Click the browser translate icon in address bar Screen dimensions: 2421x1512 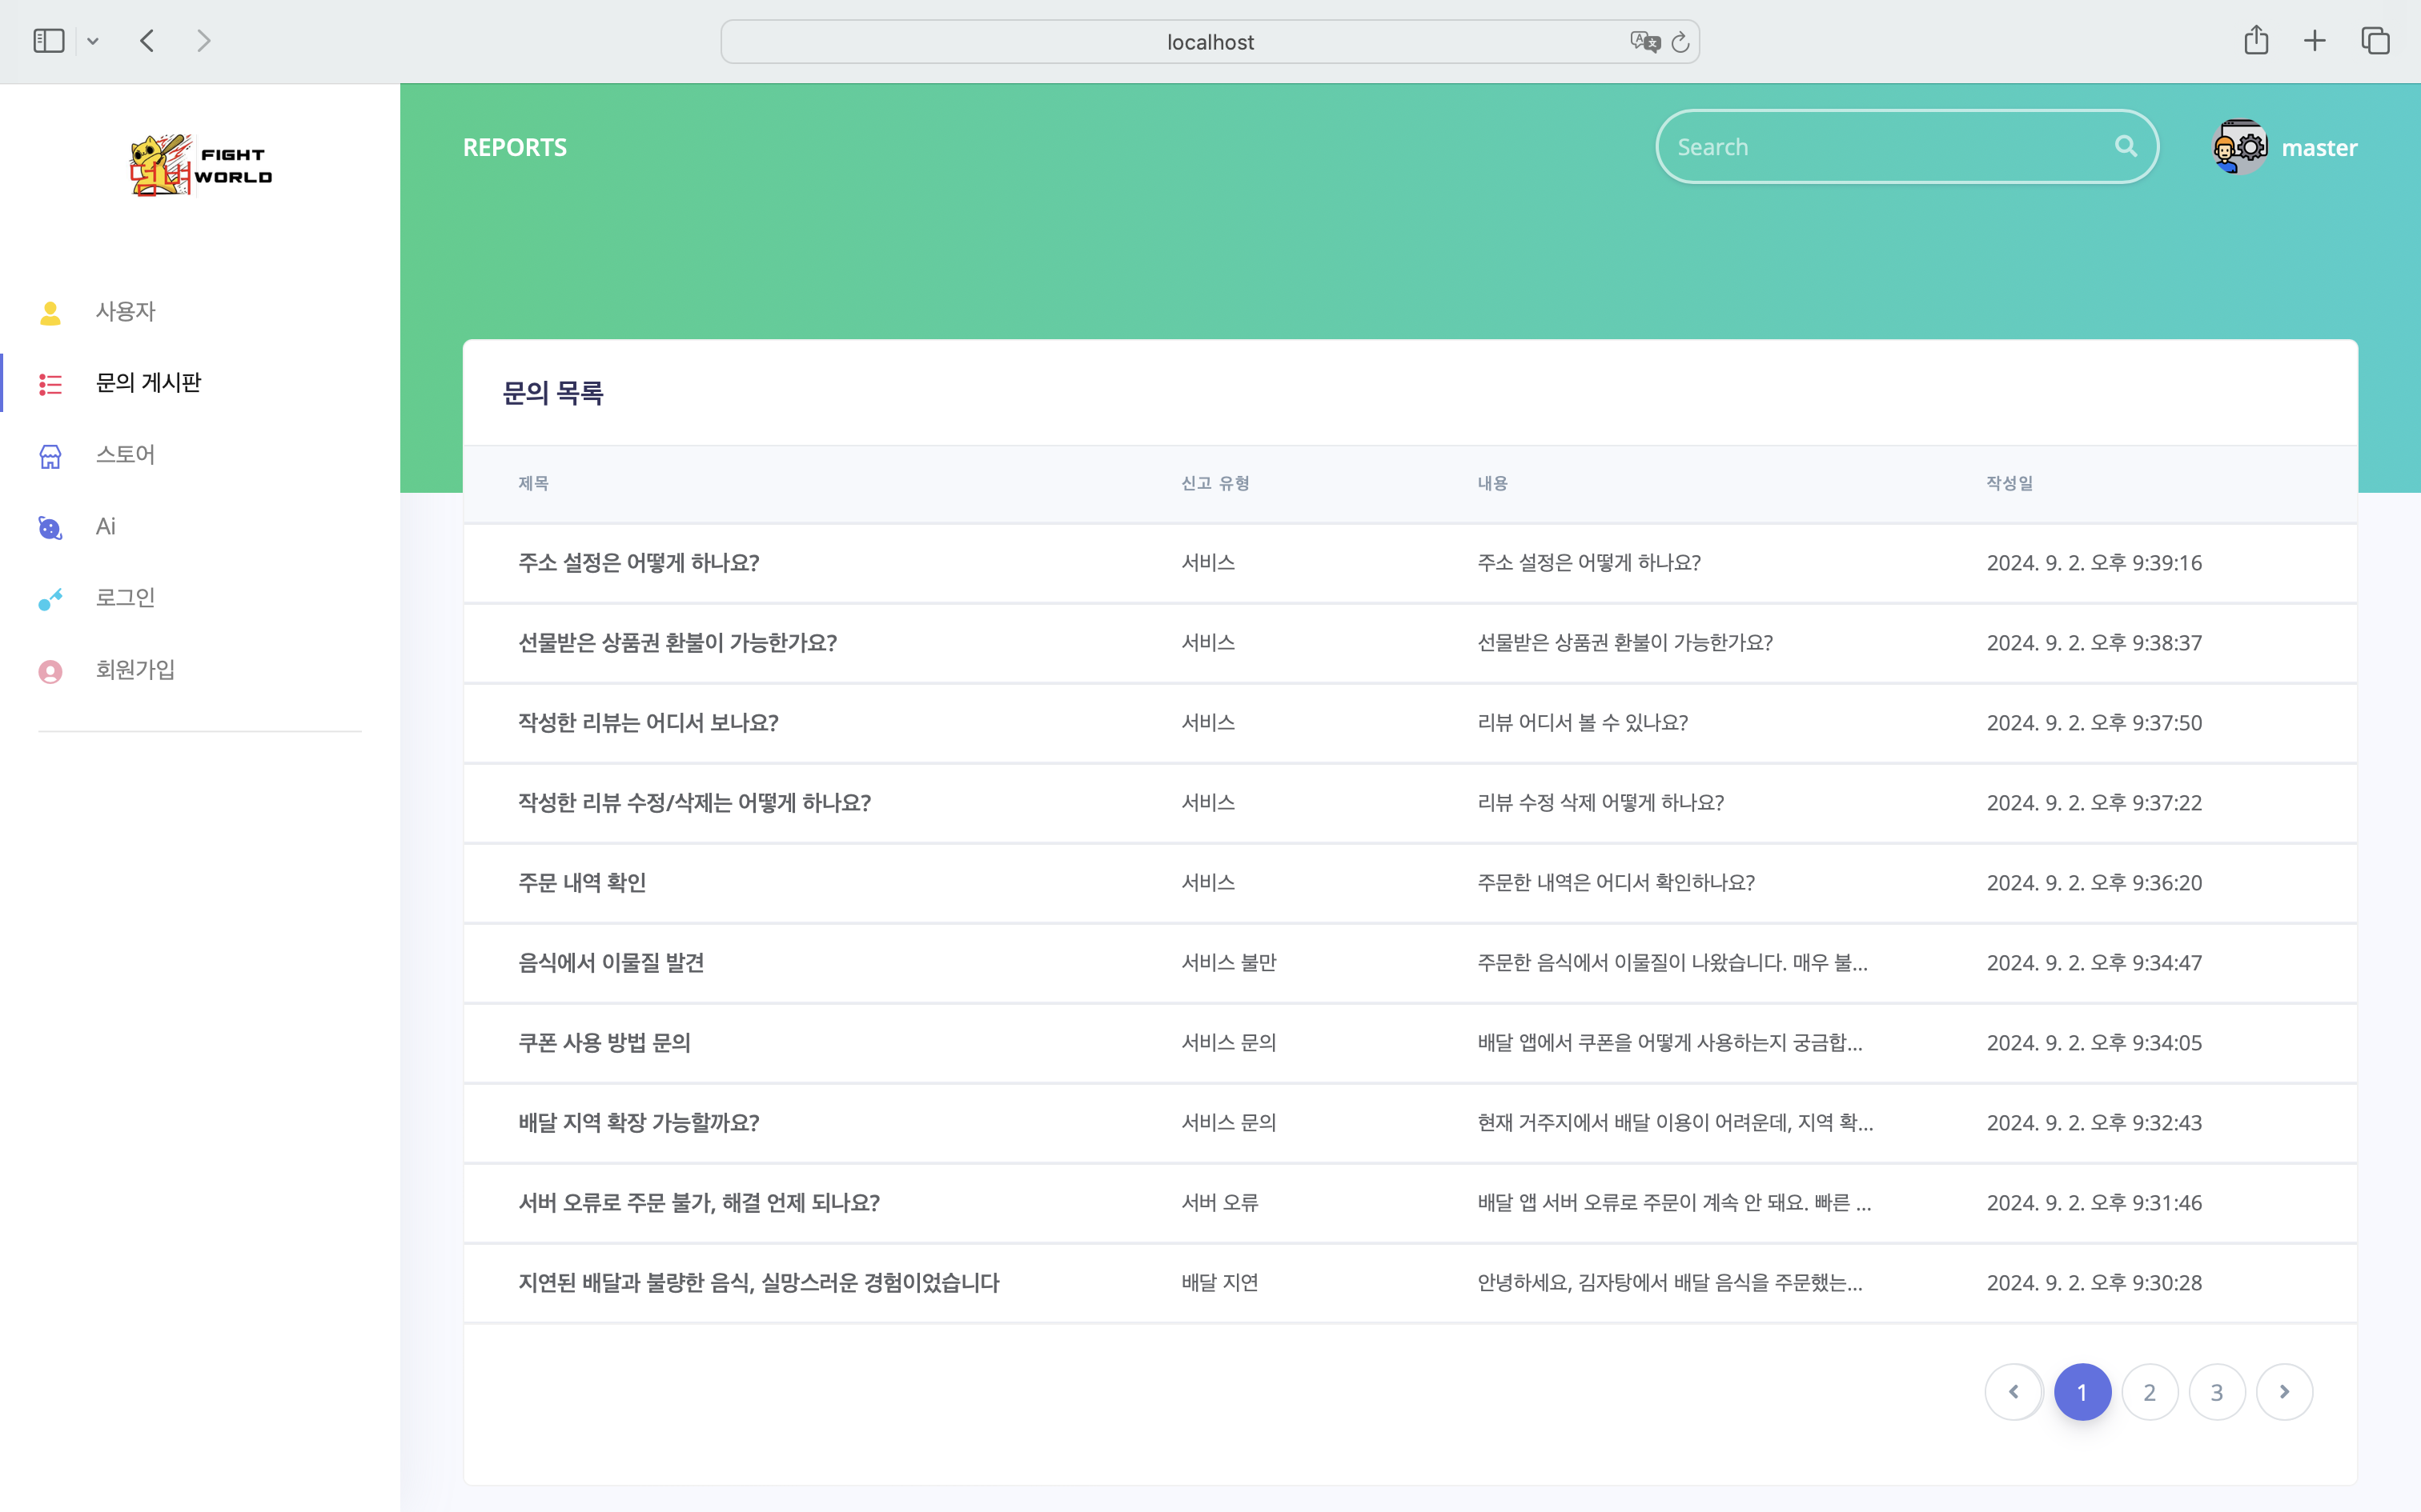1644,42
